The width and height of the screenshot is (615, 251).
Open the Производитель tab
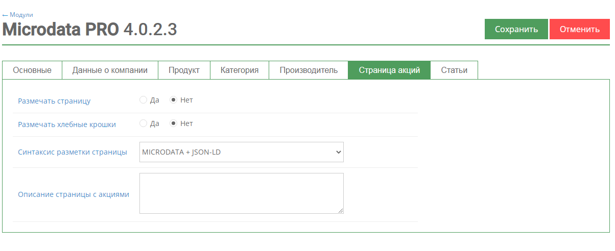(309, 70)
